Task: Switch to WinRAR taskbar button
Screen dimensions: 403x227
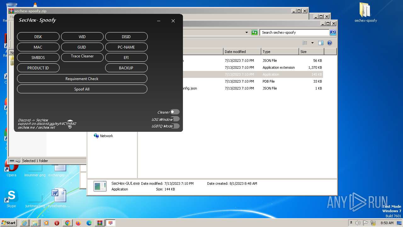Action: [x=100, y=223]
